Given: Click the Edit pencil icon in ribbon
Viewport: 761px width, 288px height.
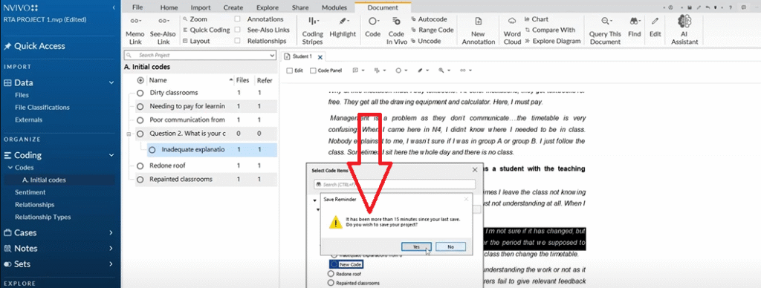Looking at the screenshot, I should click(655, 21).
